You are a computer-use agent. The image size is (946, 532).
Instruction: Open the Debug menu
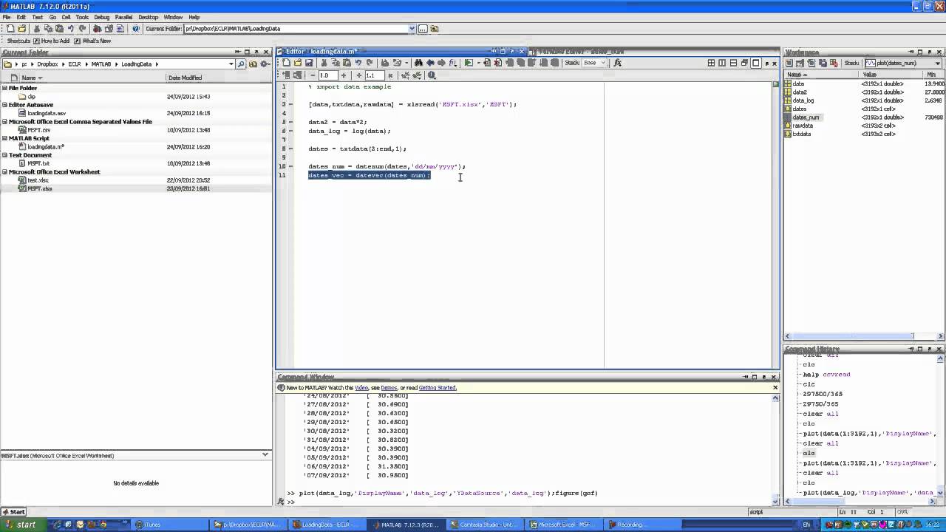click(102, 17)
